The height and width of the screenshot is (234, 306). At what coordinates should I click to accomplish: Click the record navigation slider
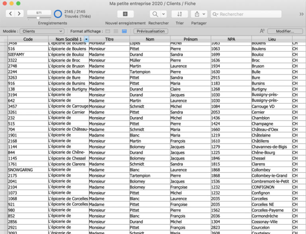[x=39, y=18]
